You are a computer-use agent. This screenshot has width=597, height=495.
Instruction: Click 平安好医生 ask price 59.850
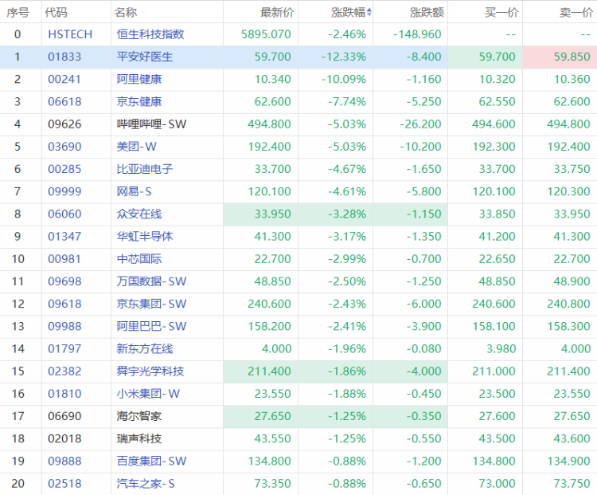point(572,57)
